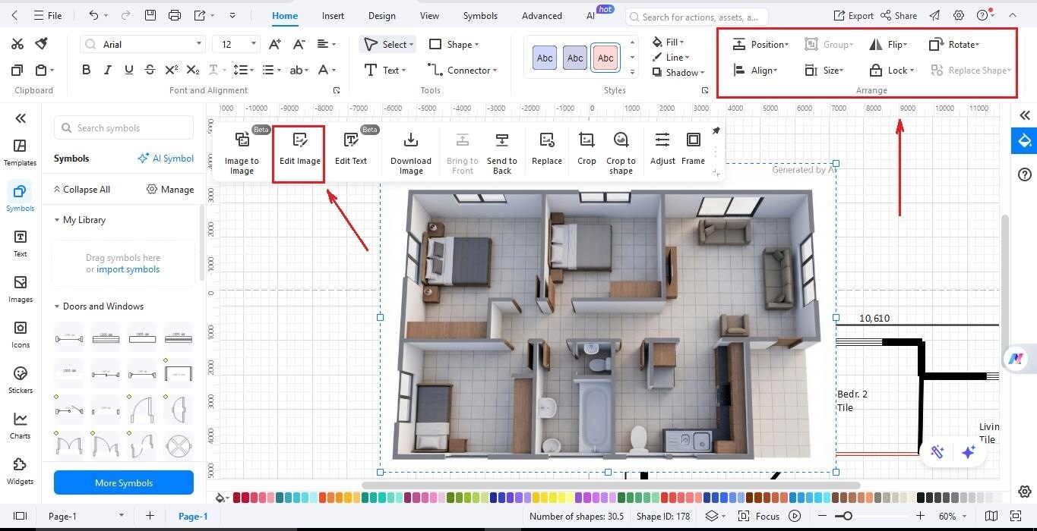Open the Image to Image beta tool

coord(242,152)
